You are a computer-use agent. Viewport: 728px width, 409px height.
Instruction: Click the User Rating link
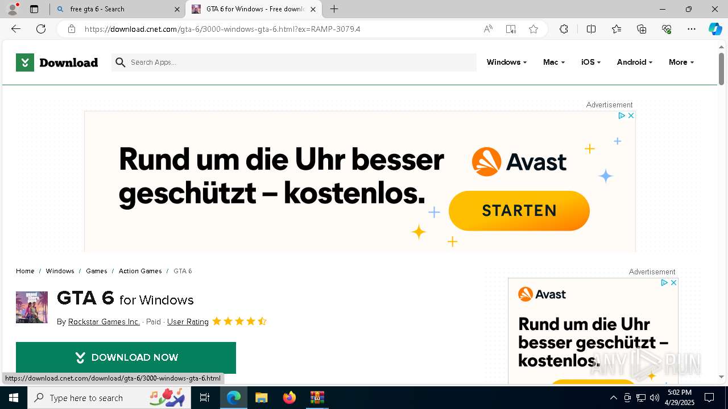(x=188, y=322)
